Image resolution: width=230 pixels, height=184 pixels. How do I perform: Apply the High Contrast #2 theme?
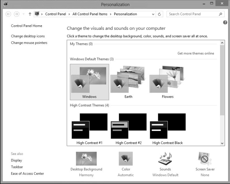click(128, 128)
